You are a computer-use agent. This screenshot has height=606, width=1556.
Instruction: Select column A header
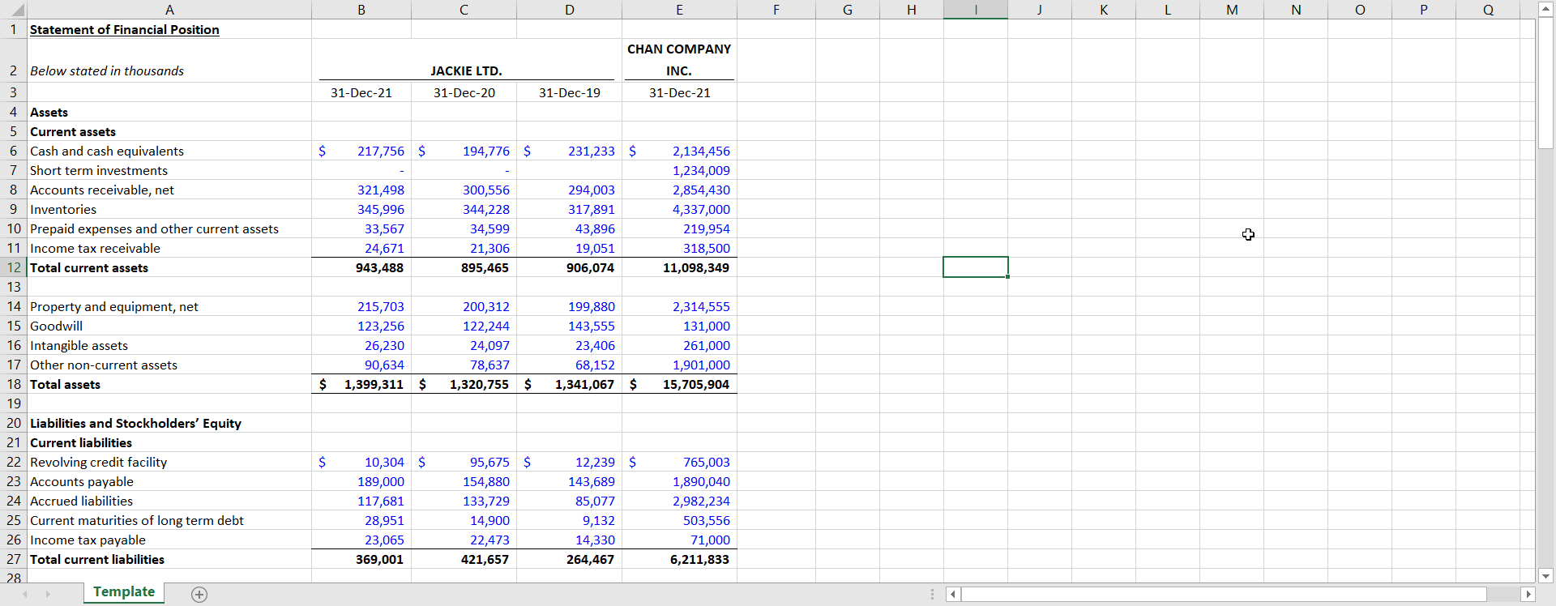[169, 10]
